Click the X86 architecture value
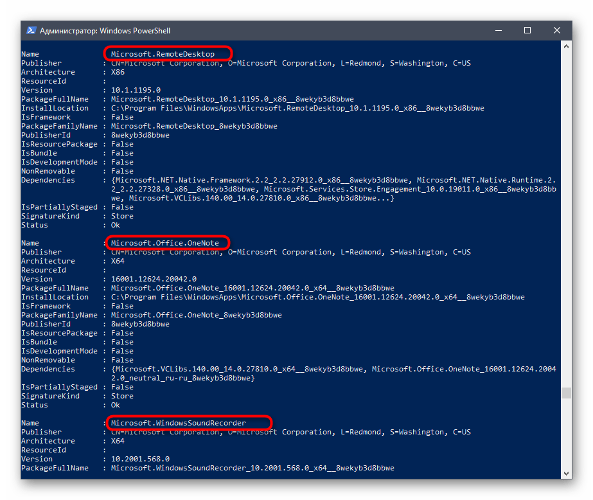Viewport: 593px width, 500px height. (x=118, y=72)
